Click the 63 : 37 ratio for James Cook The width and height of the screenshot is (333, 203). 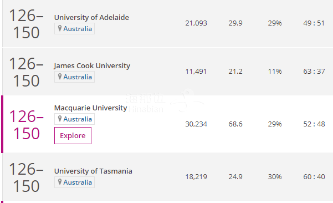click(x=314, y=71)
